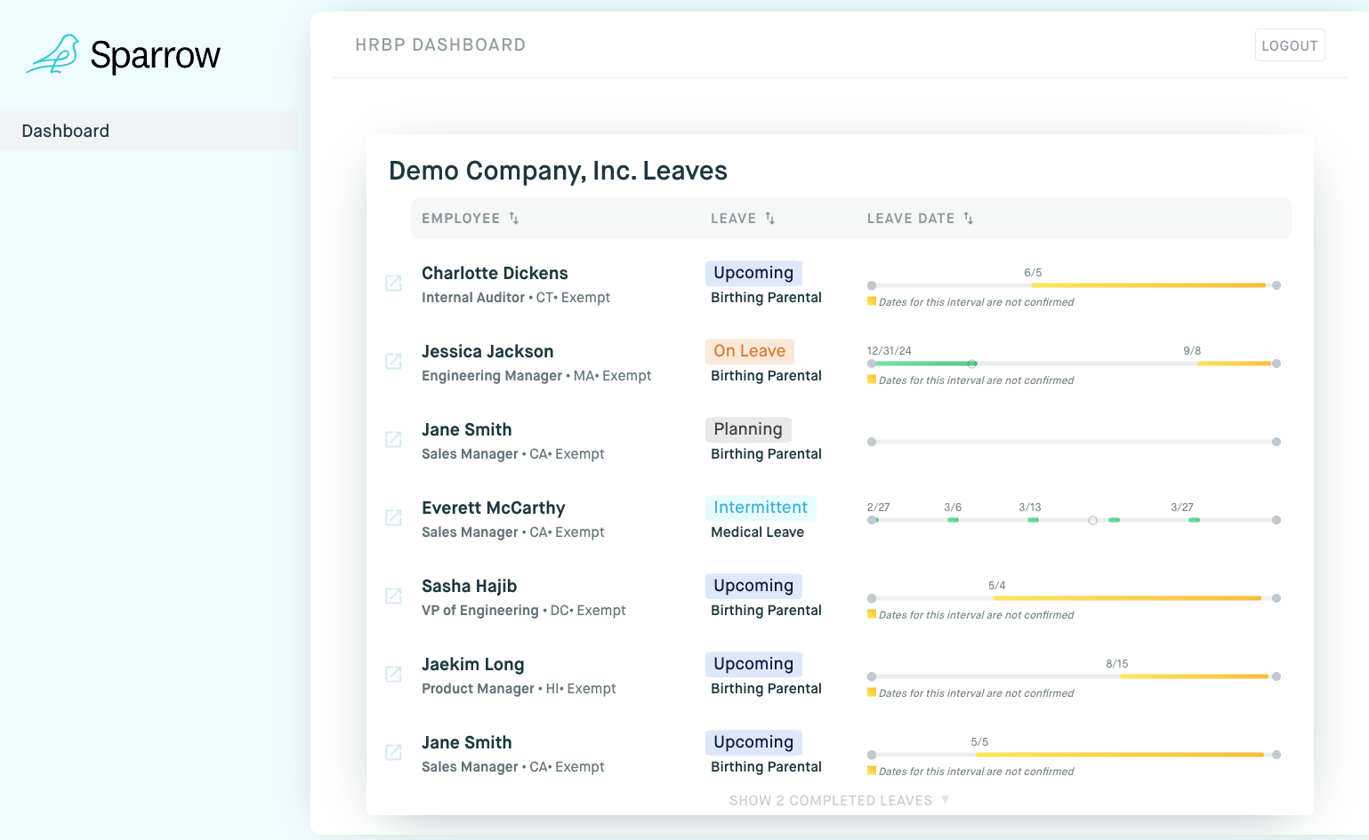Click Charlotte Dickens' yellow leave interval bar
Image resolution: width=1369 pixels, height=840 pixels.
coord(1148,285)
